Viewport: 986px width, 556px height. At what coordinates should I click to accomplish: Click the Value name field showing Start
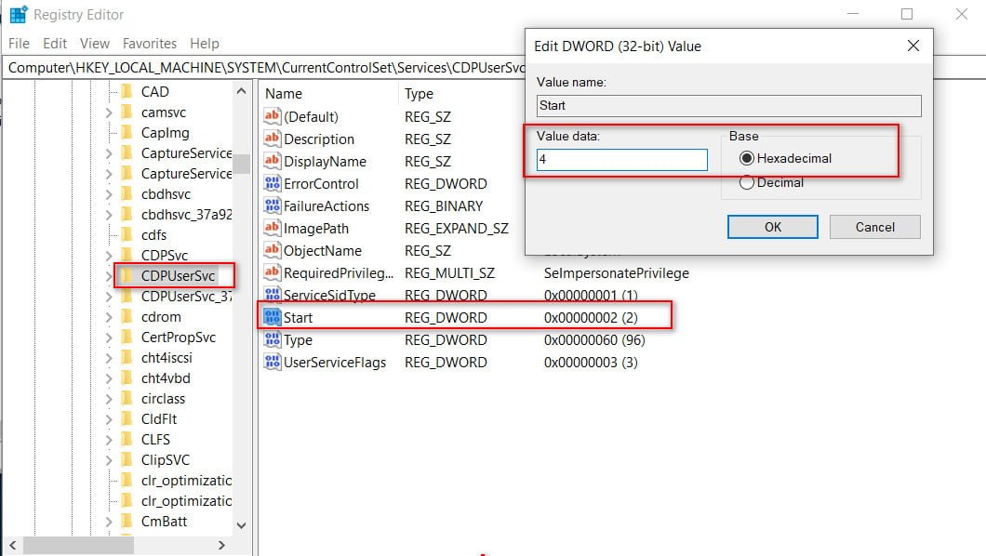pyautogui.click(x=729, y=106)
